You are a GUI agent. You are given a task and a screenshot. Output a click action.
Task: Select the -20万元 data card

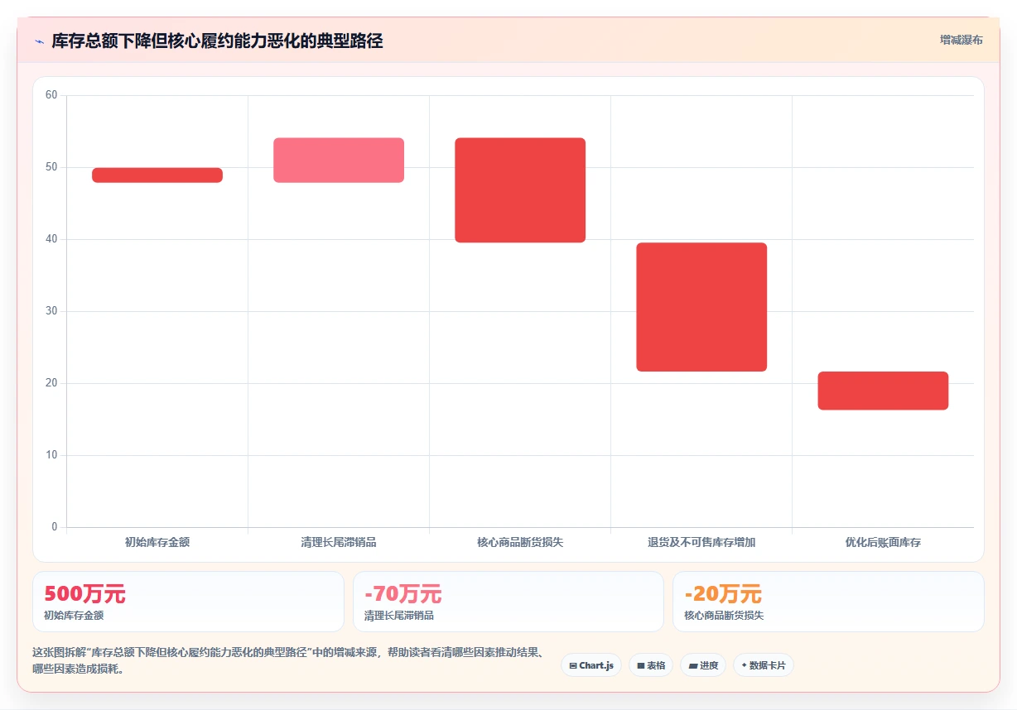click(x=828, y=602)
